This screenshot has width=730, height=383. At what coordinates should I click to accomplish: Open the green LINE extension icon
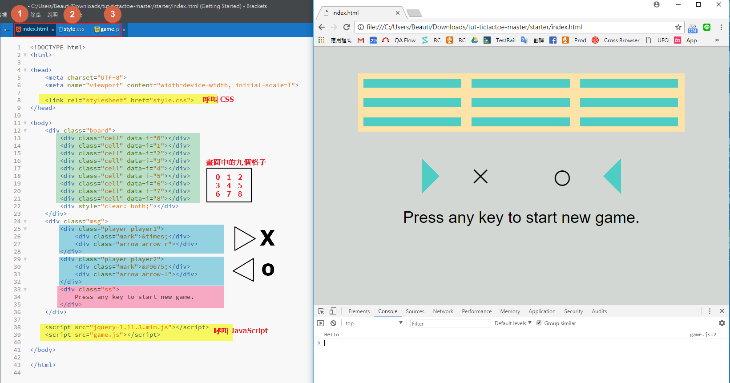tap(707, 27)
